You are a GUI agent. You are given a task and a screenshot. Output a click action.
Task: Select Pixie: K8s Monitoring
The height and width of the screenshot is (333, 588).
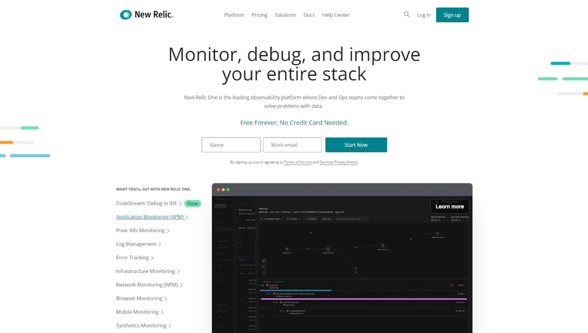coord(140,230)
